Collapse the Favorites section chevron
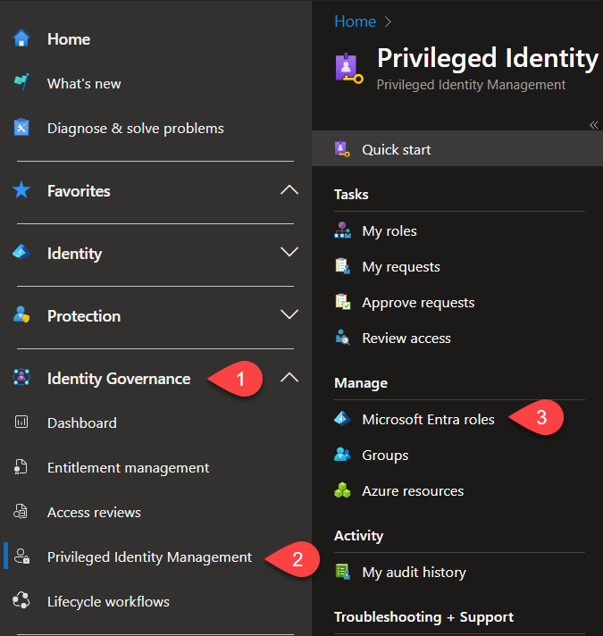Screen dimensions: 603x636 [289, 190]
